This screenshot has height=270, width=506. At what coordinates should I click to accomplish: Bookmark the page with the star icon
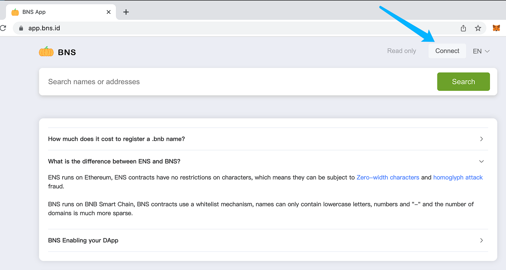coord(478,28)
